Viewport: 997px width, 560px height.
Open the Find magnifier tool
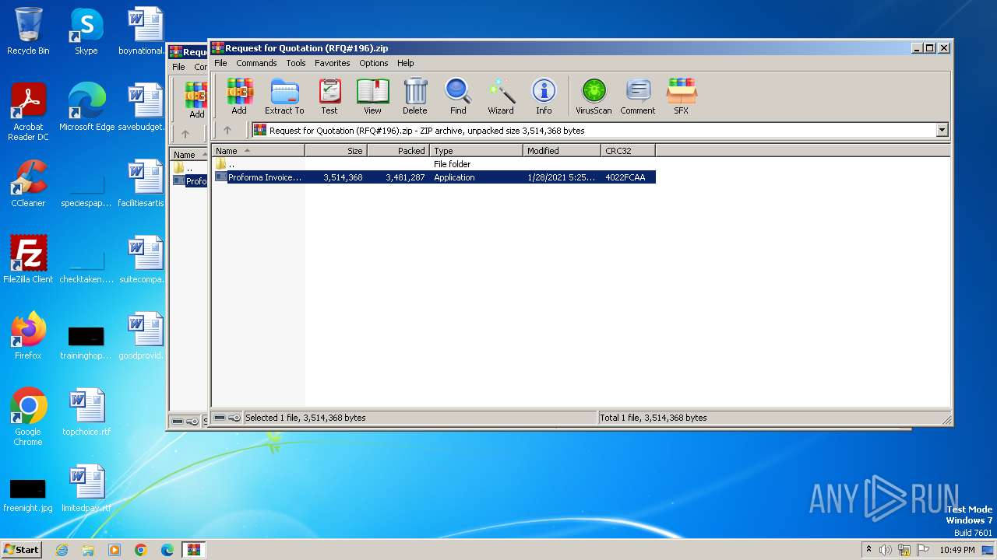(458, 96)
